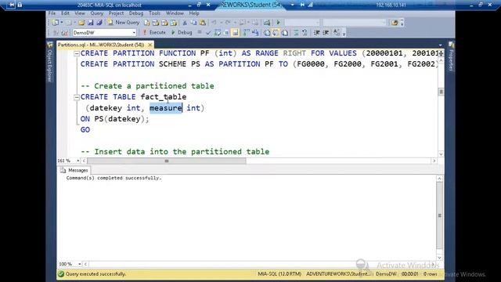This screenshot has width=501, height=282.
Task: Cut the selection with the scissors icon
Action: pyautogui.click(x=185, y=23)
